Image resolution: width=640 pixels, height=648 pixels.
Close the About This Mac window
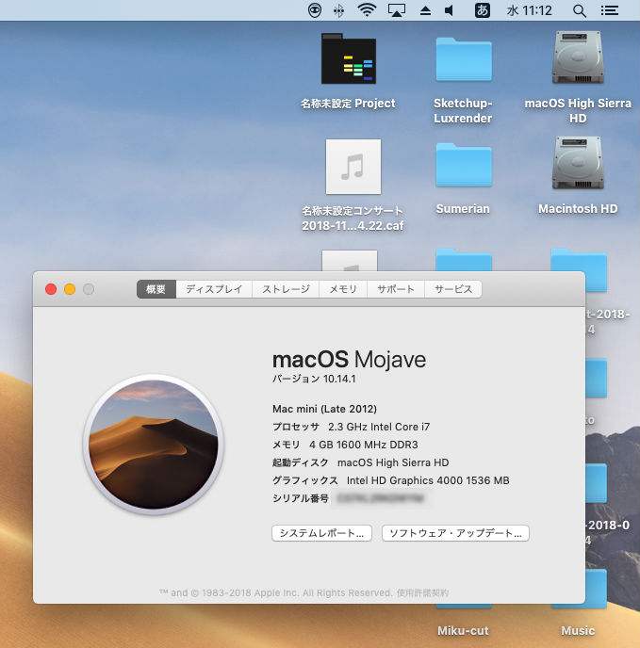pos(51,289)
